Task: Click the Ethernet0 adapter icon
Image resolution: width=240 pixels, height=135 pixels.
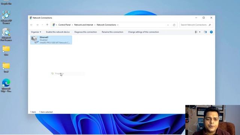Action: tap(35, 40)
